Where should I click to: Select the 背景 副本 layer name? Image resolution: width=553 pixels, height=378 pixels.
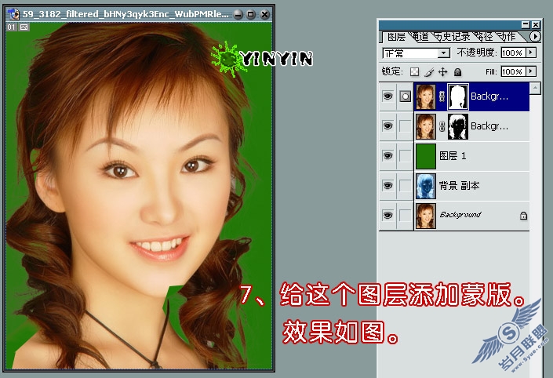(x=459, y=186)
